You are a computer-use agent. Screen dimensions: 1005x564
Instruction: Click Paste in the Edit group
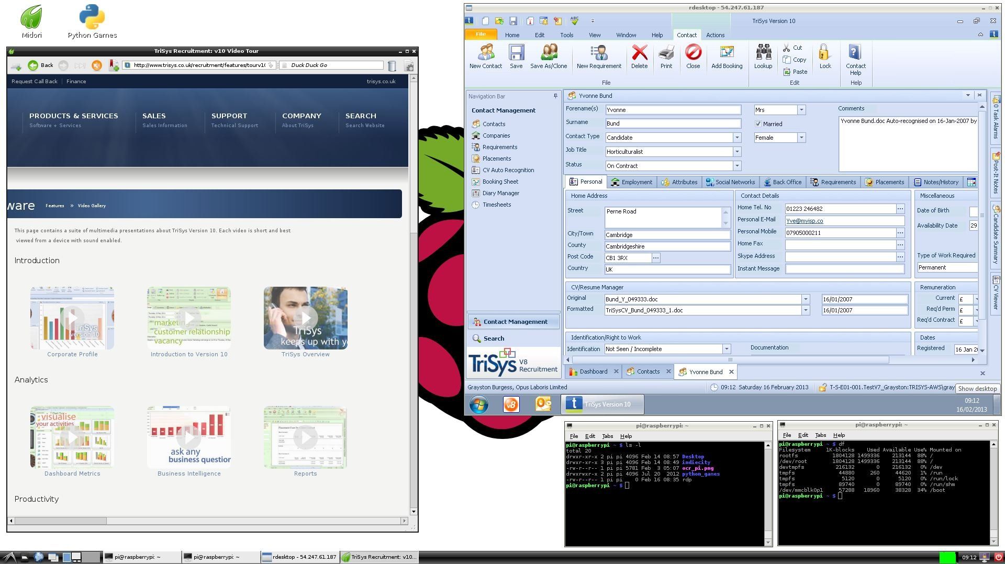point(795,72)
